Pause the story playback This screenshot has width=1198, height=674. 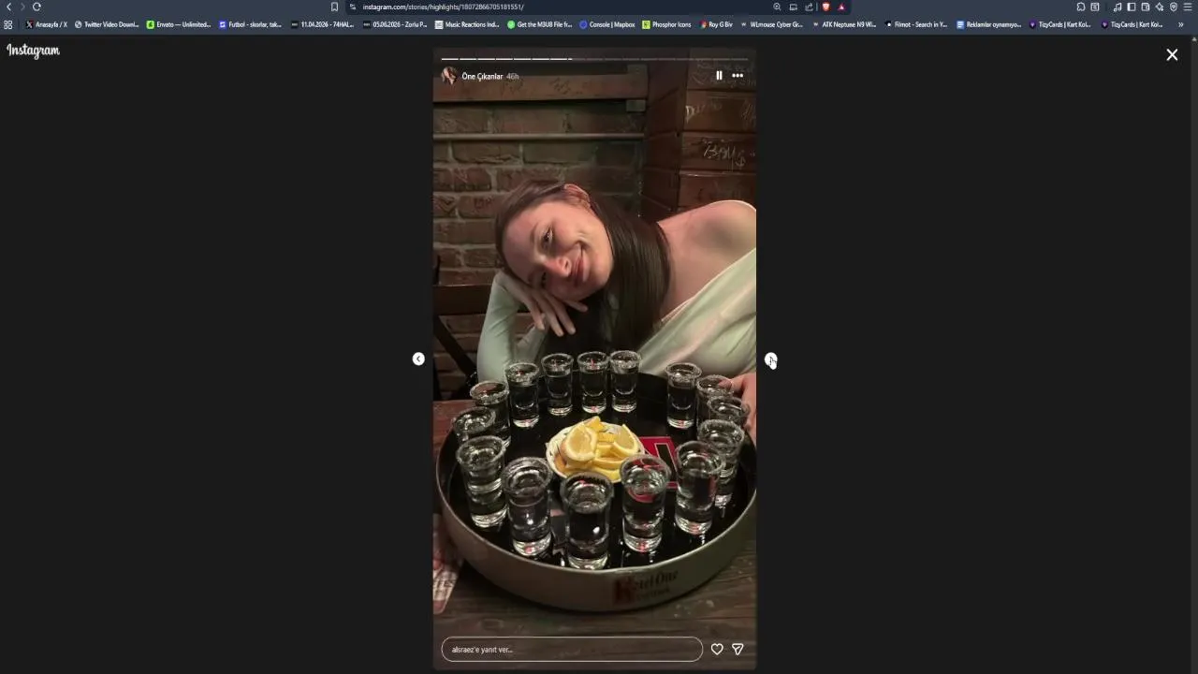(x=719, y=76)
